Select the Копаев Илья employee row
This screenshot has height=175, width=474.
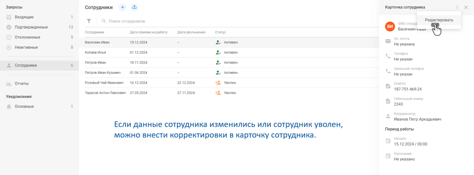click(95, 52)
